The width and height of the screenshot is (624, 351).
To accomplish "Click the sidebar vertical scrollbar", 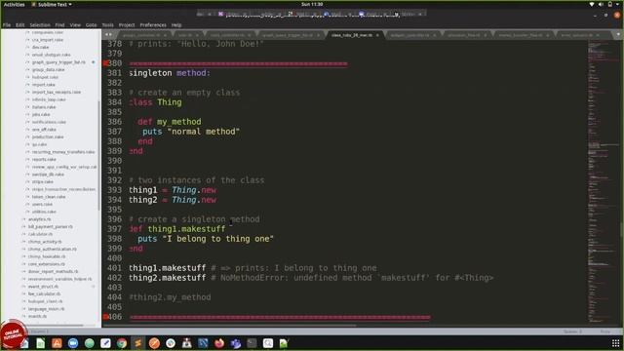I will [98, 155].
